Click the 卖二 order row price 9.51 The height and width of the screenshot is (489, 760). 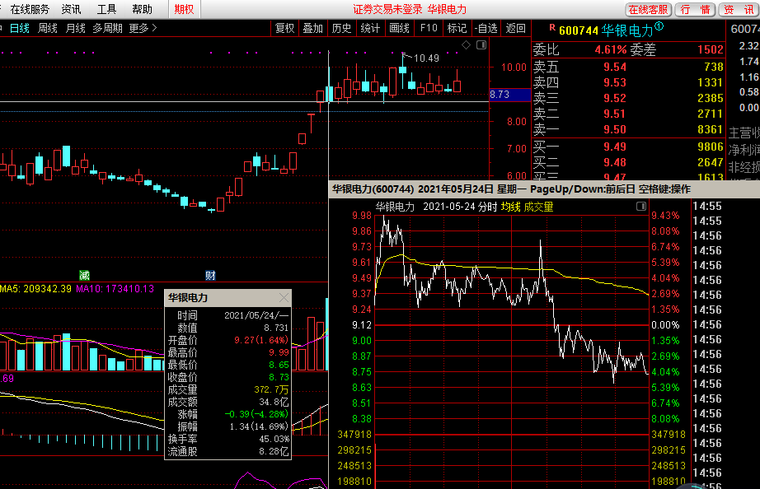point(615,114)
